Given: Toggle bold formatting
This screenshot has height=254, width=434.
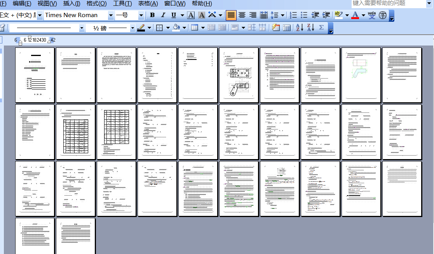Looking at the screenshot, I should [152, 15].
